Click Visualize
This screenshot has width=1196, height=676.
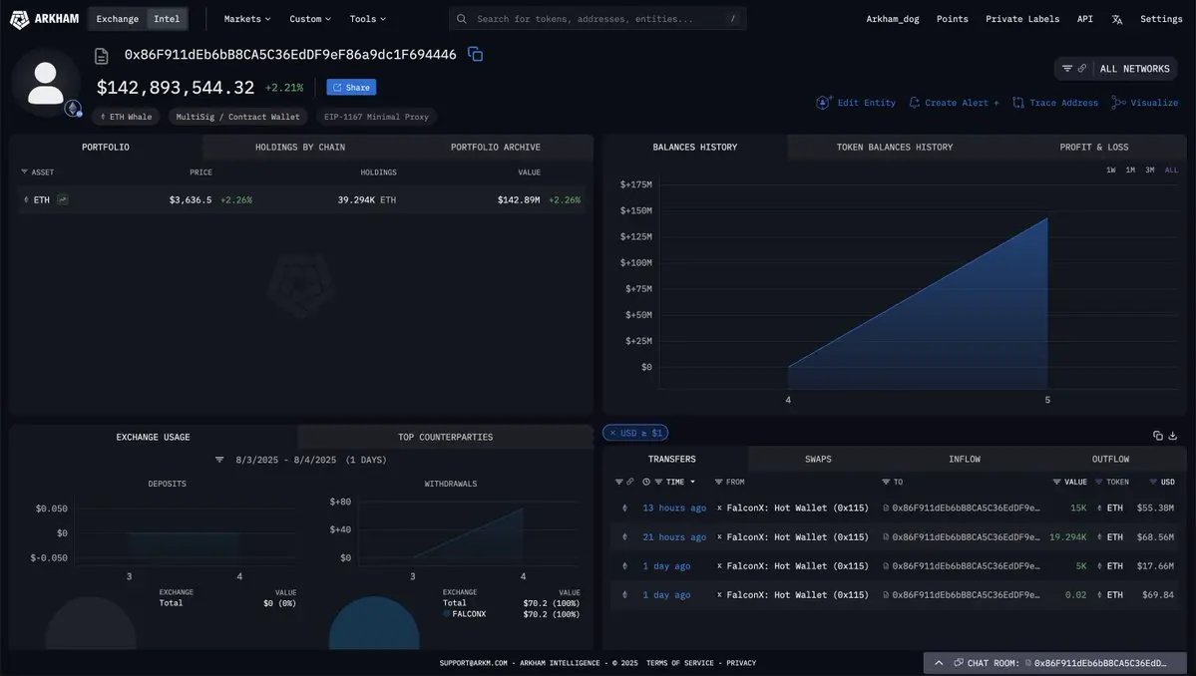click(x=1145, y=102)
